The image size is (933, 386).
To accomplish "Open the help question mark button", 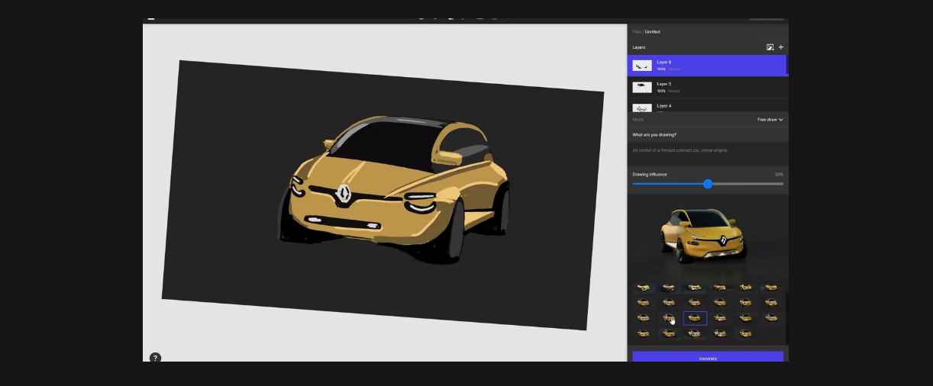I will point(155,358).
